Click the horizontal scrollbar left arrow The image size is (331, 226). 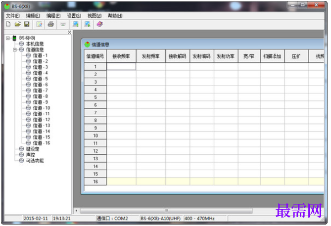click(x=76, y=211)
